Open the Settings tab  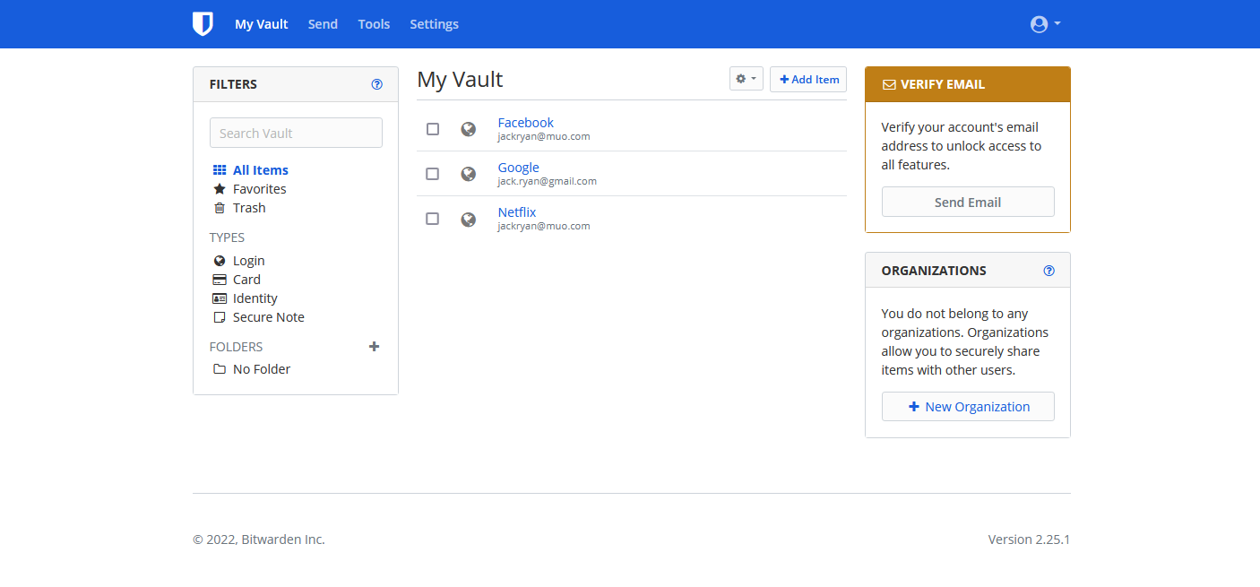tap(434, 24)
